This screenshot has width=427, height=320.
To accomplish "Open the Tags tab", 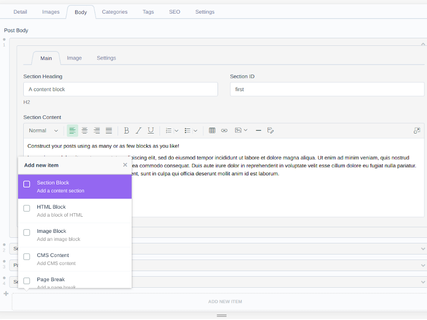I will click(x=148, y=12).
